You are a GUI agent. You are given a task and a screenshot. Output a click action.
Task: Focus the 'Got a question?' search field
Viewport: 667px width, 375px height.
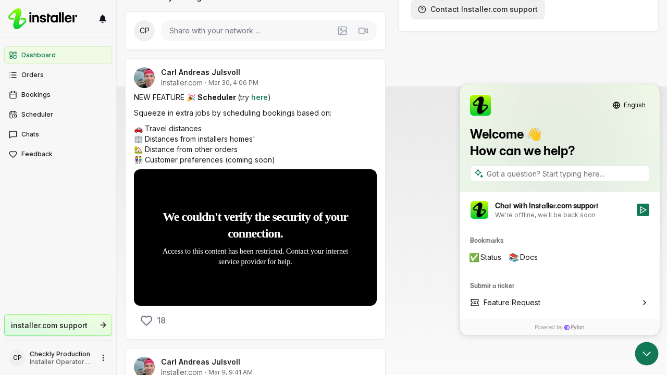point(560,173)
